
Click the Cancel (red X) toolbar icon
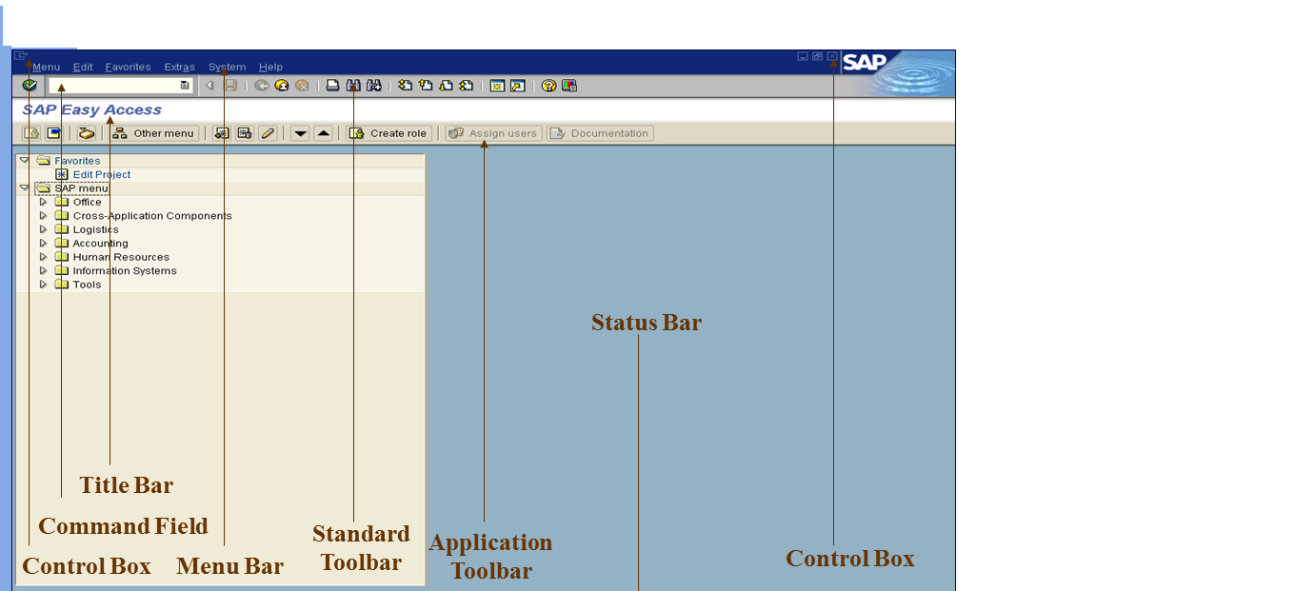click(302, 86)
